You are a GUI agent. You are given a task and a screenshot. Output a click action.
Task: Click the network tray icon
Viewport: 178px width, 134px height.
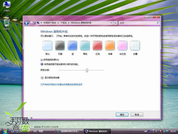[164, 131]
